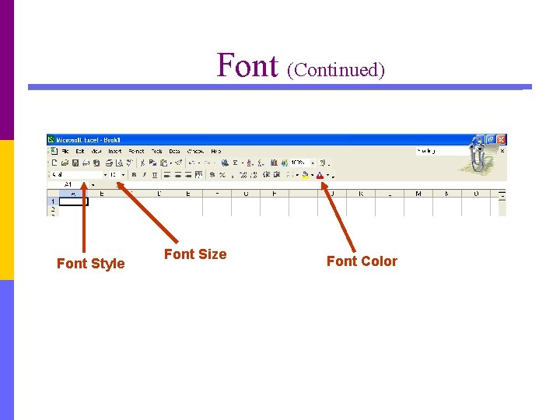The width and height of the screenshot is (560, 420).
Task: Open the Fill Color dropdown arrow
Action: click(312, 175)
